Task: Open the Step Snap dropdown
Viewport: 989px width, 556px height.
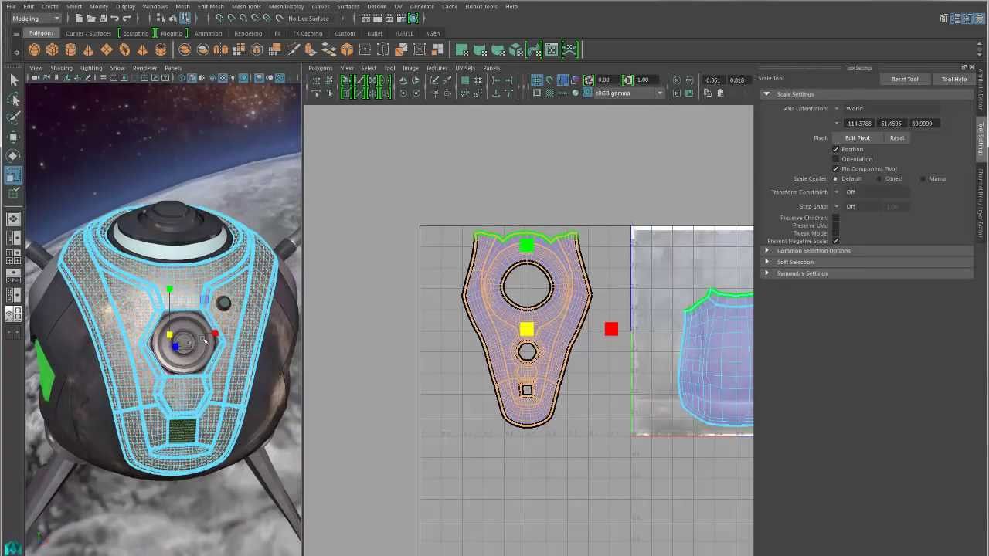Action: [x=855, y=207]
